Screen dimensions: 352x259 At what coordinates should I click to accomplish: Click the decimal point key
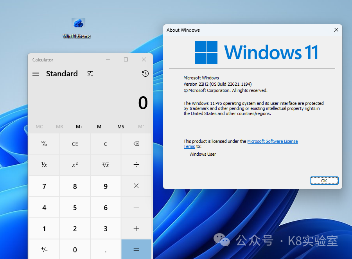pos(106,249)
